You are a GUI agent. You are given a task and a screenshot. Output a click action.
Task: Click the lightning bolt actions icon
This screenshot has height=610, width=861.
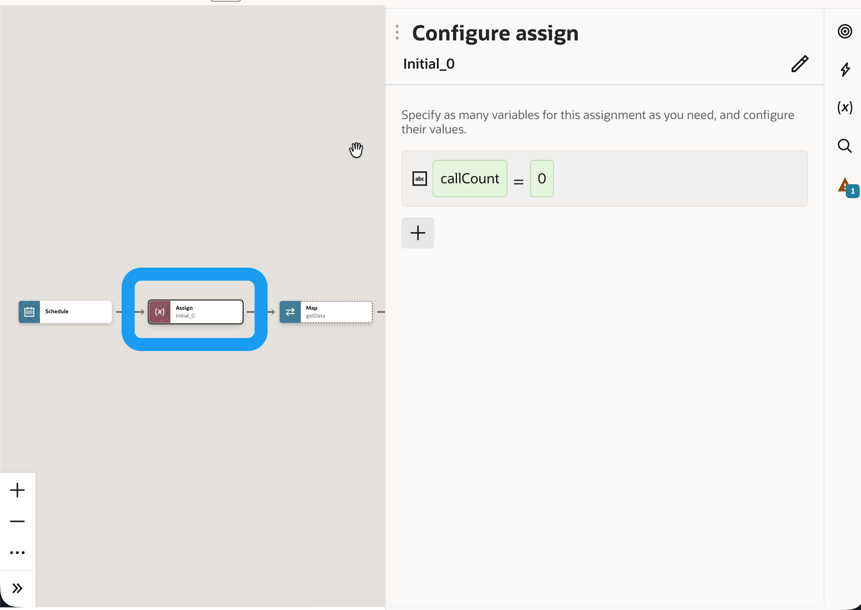coord(845,70)
